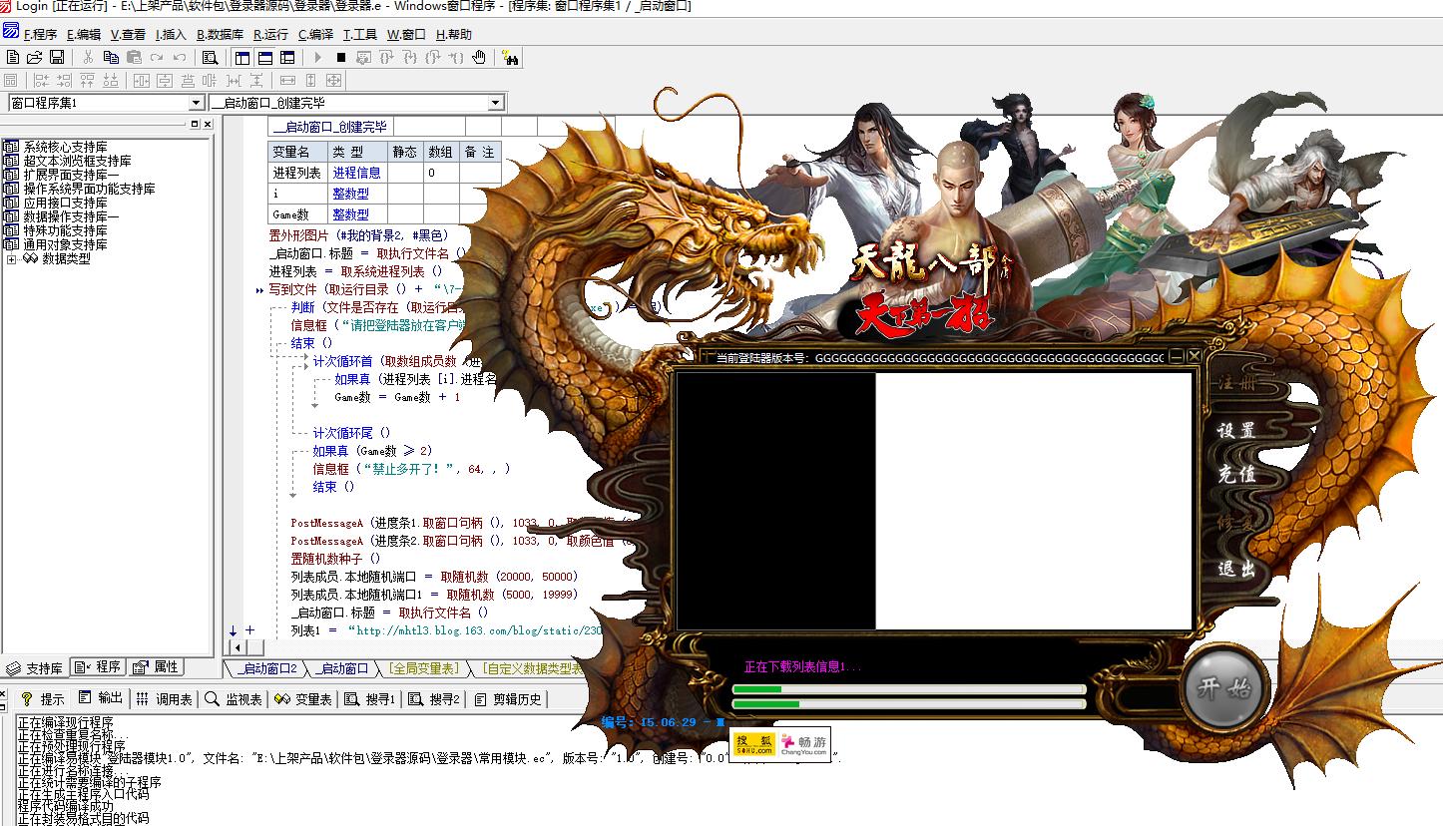Viewport: 1443px width, 826px height.
Task: Stop the running program with the black square icon
Action: point(341,58)
